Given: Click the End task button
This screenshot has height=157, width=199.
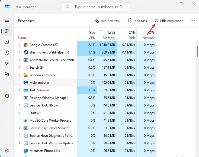Looking at the screenshot, I should click(138, 21).
